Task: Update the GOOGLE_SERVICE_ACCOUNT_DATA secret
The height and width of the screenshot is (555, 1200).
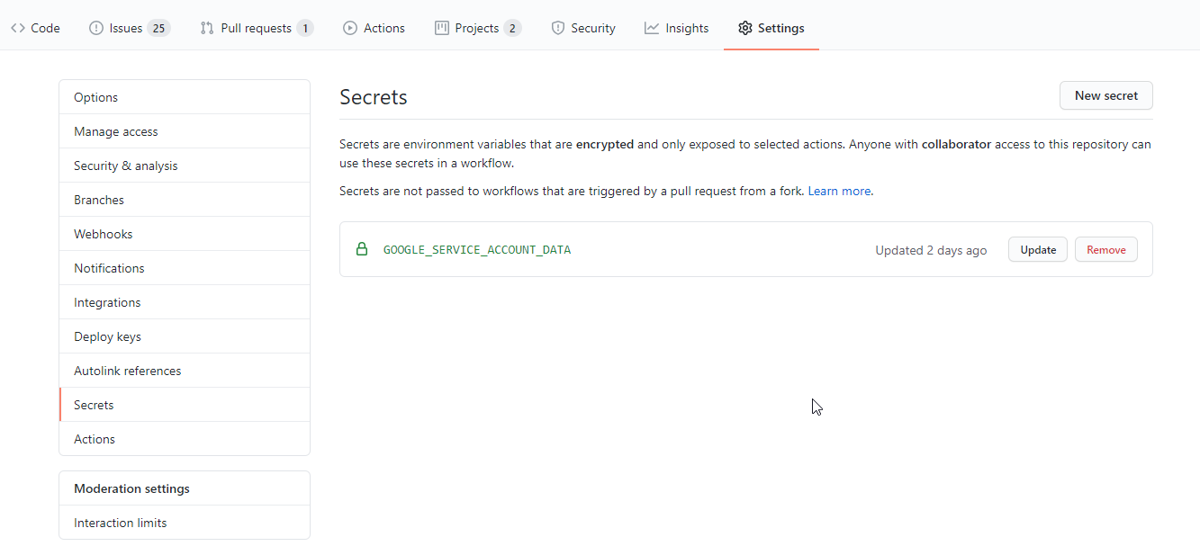Action: (1037, 249)
